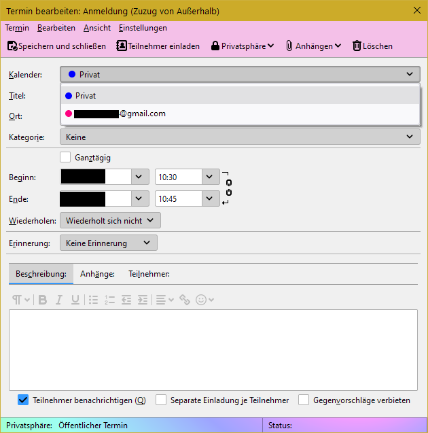
Task: Open the Ende time 10:45 dropdown arrow
Action: [x=211, y=198]
